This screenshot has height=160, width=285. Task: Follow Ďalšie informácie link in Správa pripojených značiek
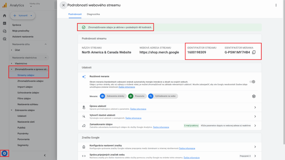[x=191, y=158]
